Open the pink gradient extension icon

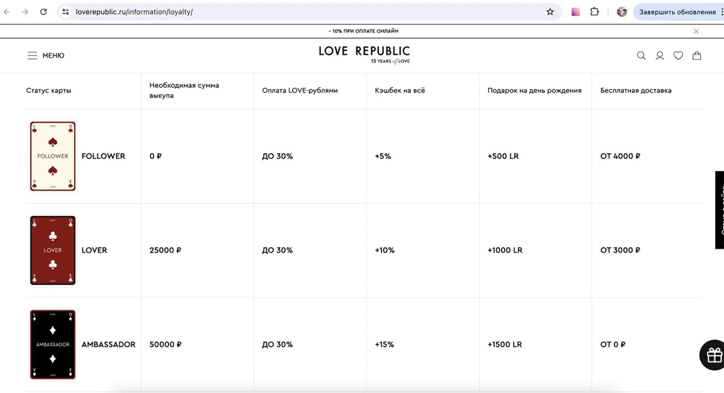click(x=575, y=12)
